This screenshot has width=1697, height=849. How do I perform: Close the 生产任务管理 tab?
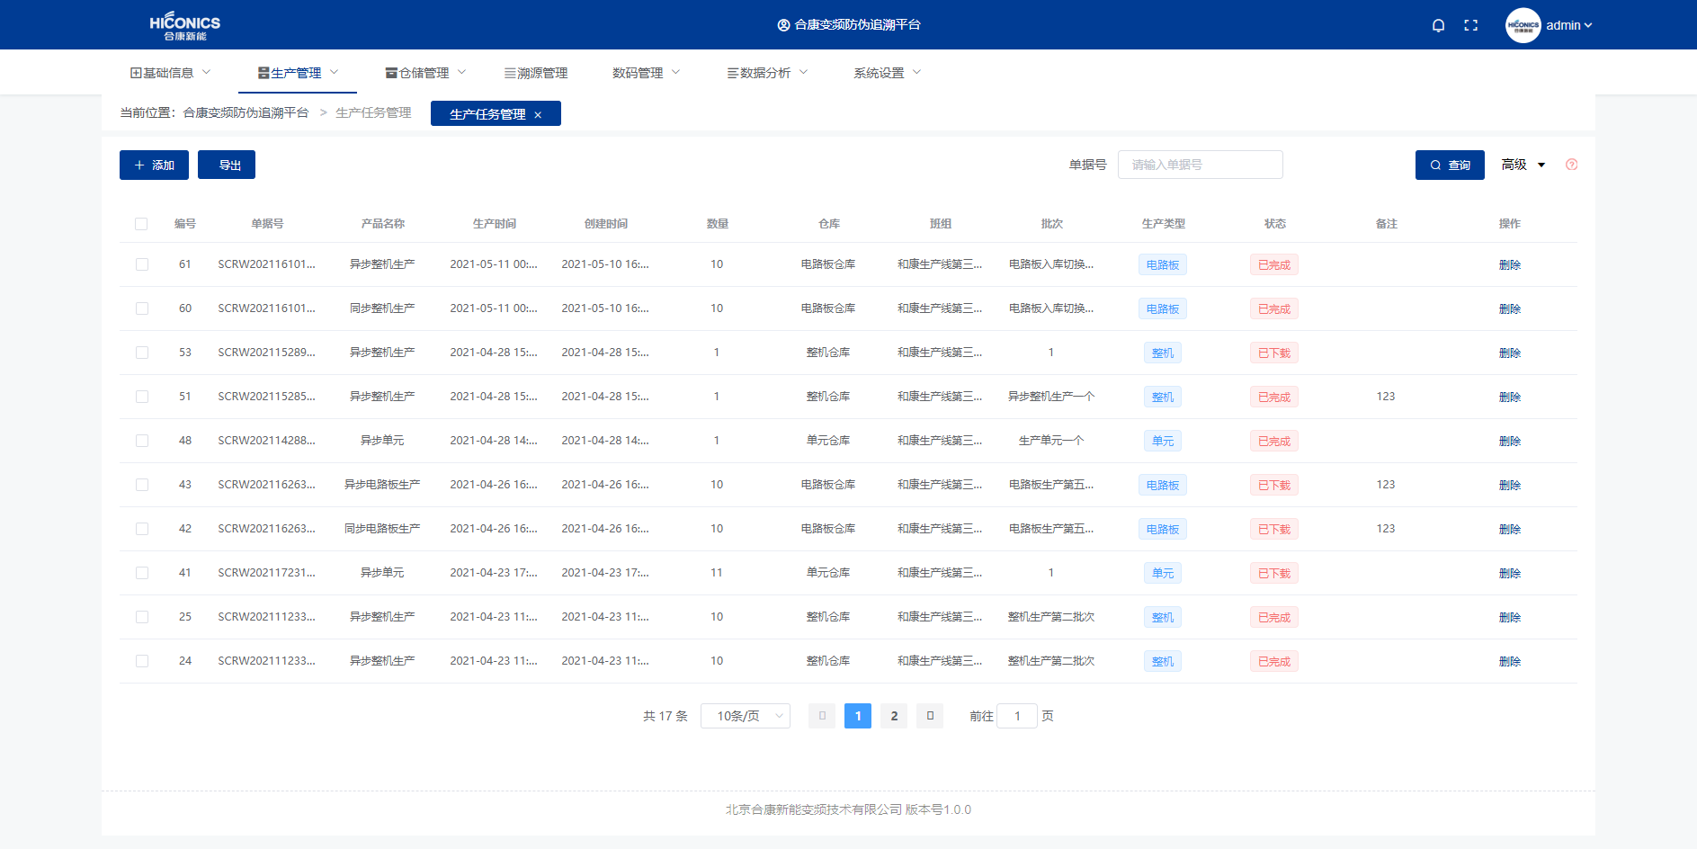coord(538,115)
